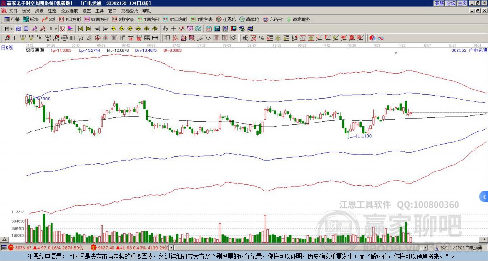Toggle the 权 rights-adjustment button
488x261 pixels.
[62, 29]
